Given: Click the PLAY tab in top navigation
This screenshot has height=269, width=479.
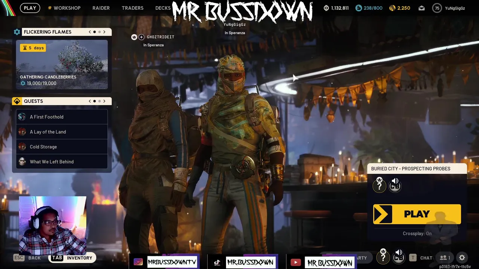Looking at the screenshot, I should pyautogui.click(x=30, y=8).
